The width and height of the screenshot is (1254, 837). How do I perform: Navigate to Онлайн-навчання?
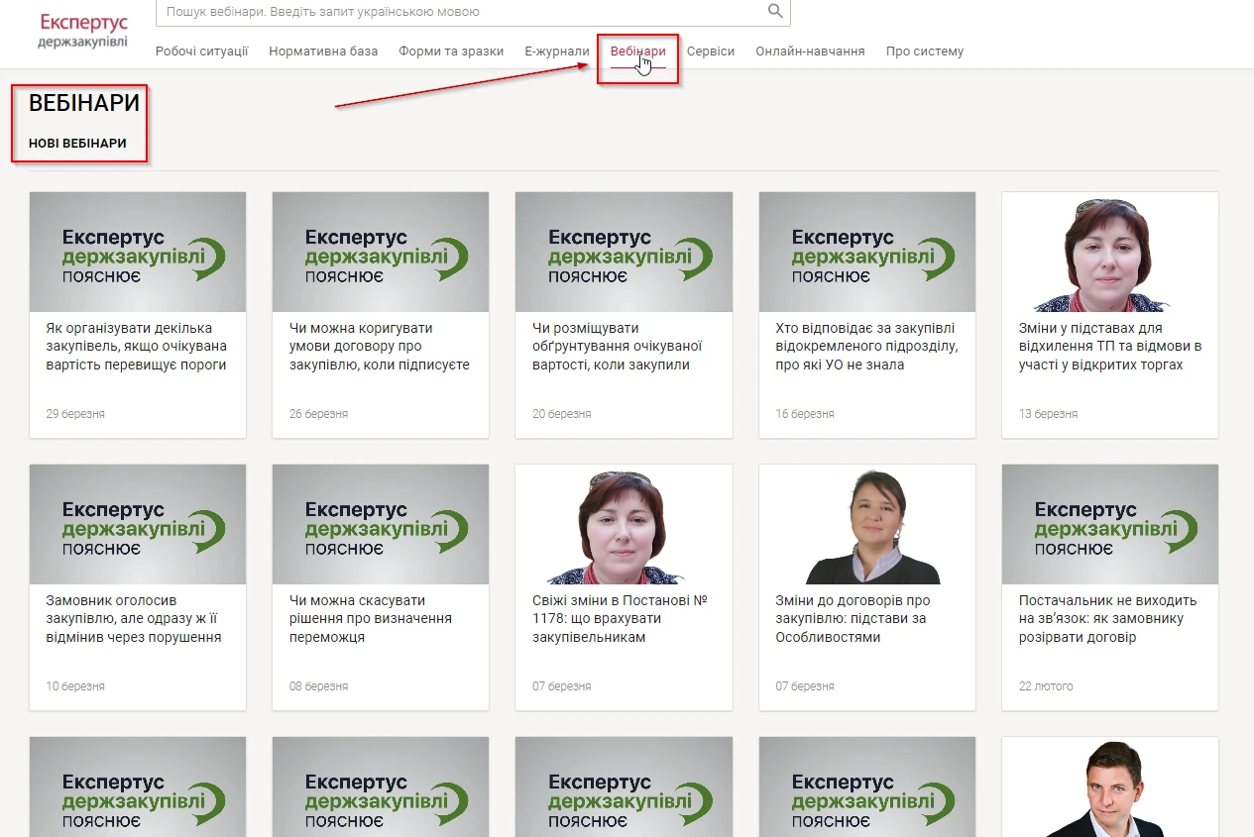810,52
